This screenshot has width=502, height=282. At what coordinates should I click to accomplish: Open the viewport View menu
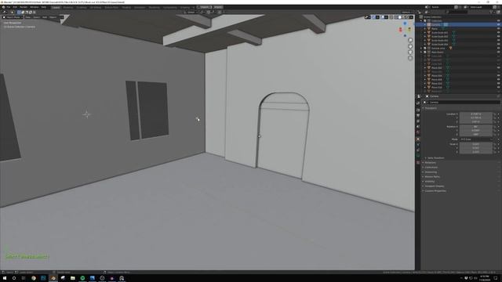[28, 17]
